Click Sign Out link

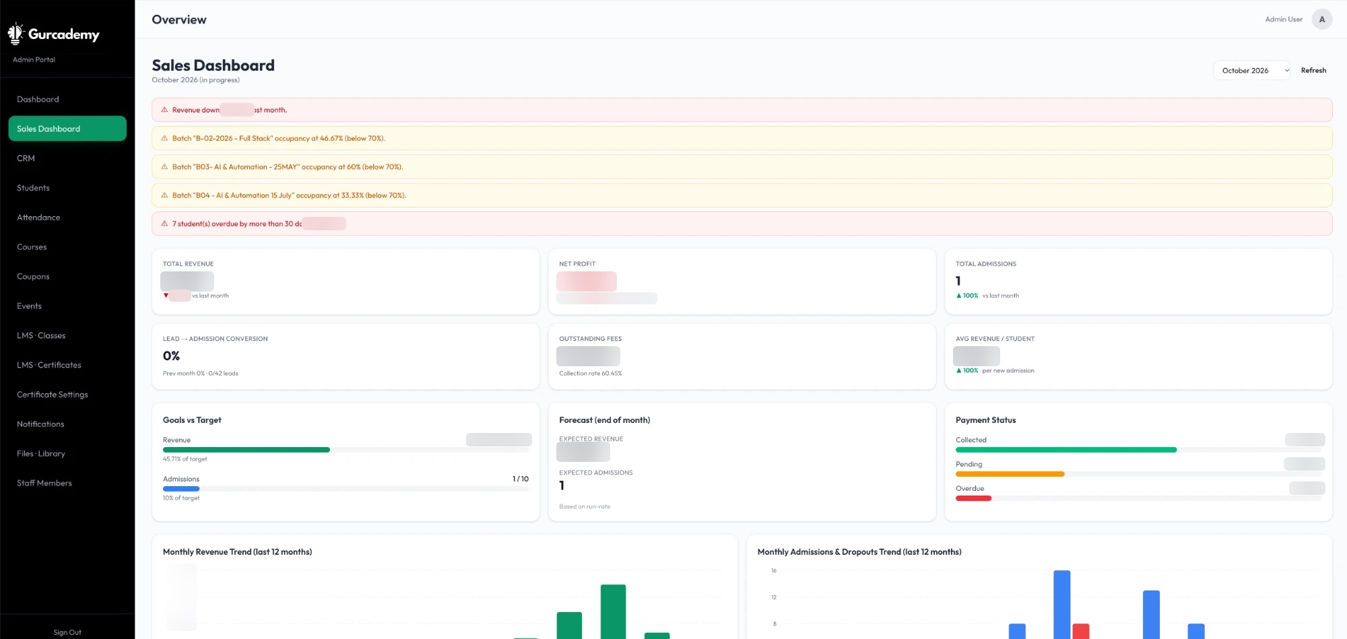[67, 632]
